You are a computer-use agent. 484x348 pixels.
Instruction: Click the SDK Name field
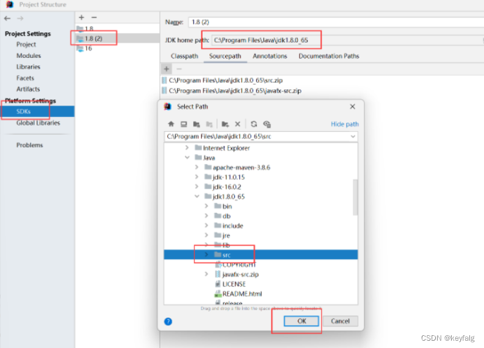(x=336, y=22)
